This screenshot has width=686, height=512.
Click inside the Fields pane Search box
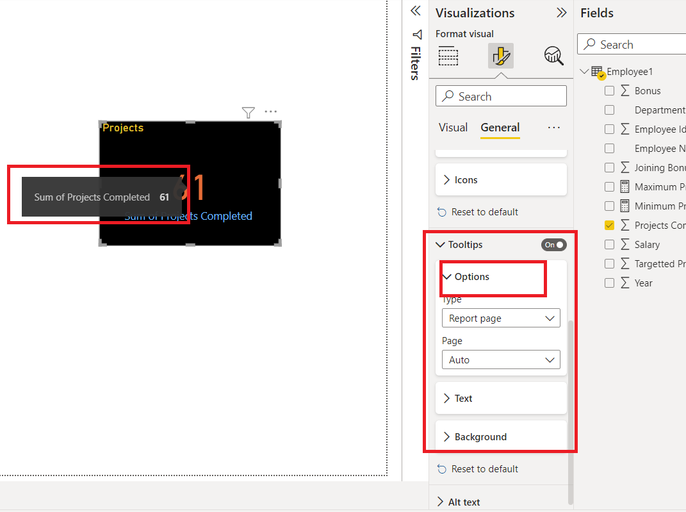coord(632,44)
